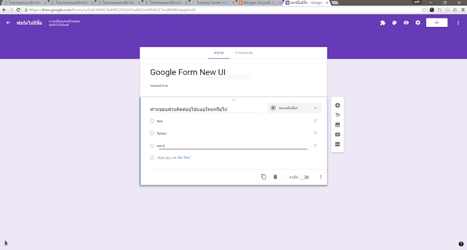The width and height of the screenshot is (467, 250).
Task: Click the white Send button in header
Action: pos(437,23)
